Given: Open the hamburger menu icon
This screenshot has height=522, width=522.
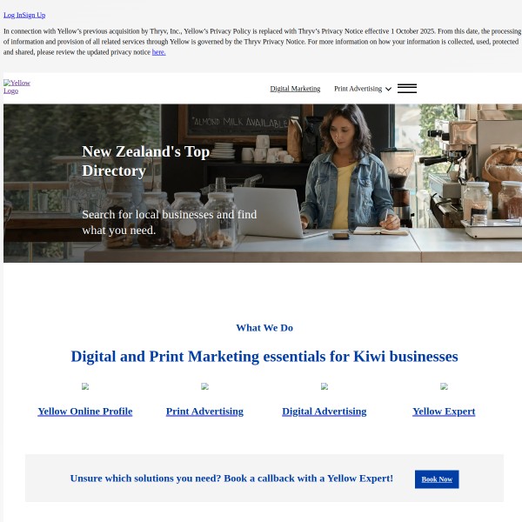Looking at the screenshot, I should (x=406, y=89).
